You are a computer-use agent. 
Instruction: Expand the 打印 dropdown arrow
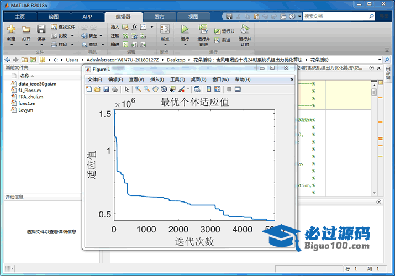72,44
